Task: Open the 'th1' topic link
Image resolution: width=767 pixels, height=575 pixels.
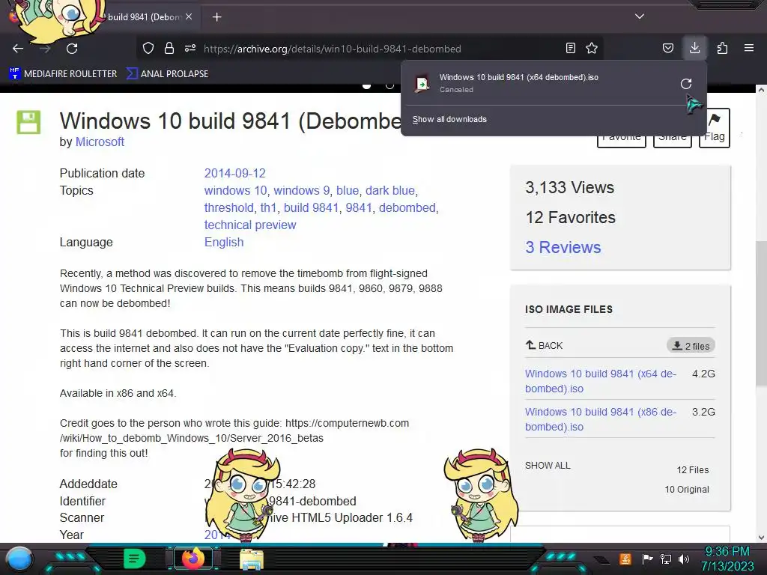Action: tap(269, 208)
